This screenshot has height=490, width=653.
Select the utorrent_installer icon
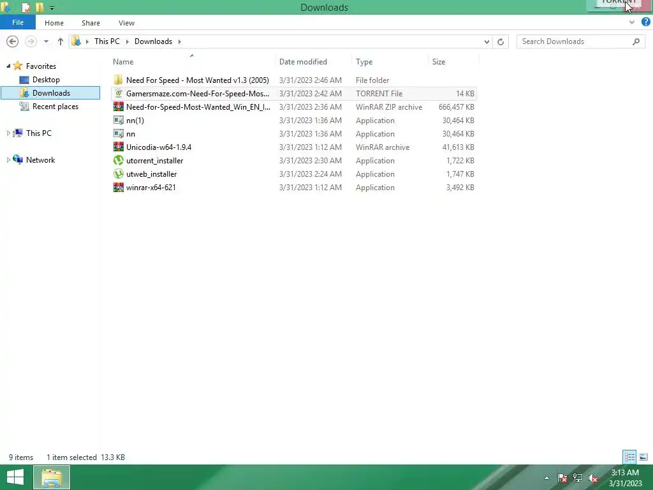coord(118,160)
